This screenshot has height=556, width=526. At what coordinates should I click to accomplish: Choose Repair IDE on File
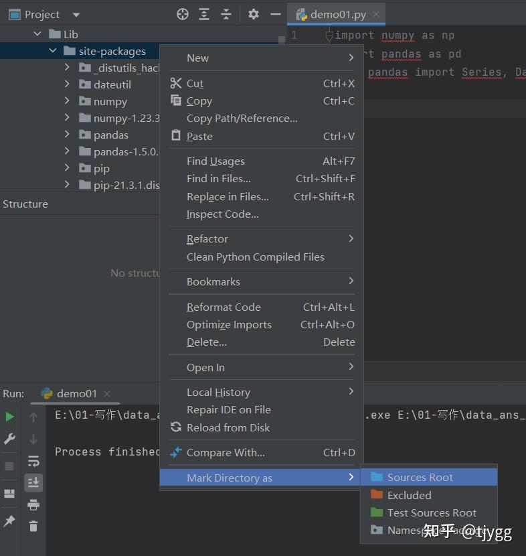click(262, 410)
